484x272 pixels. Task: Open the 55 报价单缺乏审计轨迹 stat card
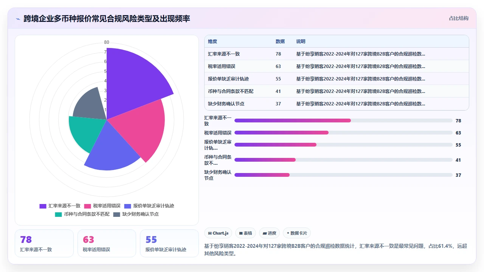click(x=169, y=243)
